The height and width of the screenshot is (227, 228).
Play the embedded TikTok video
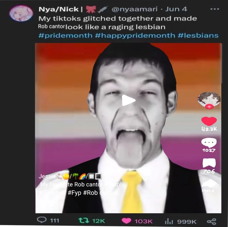click(128, 100)
